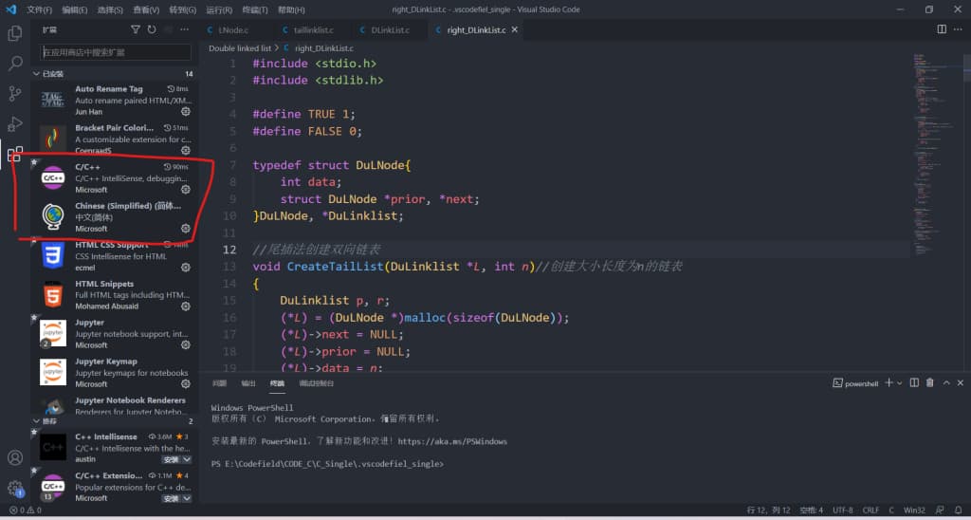Screen dimensions: 971x520
Task: Open Source Control view
Action: (15, 94)
